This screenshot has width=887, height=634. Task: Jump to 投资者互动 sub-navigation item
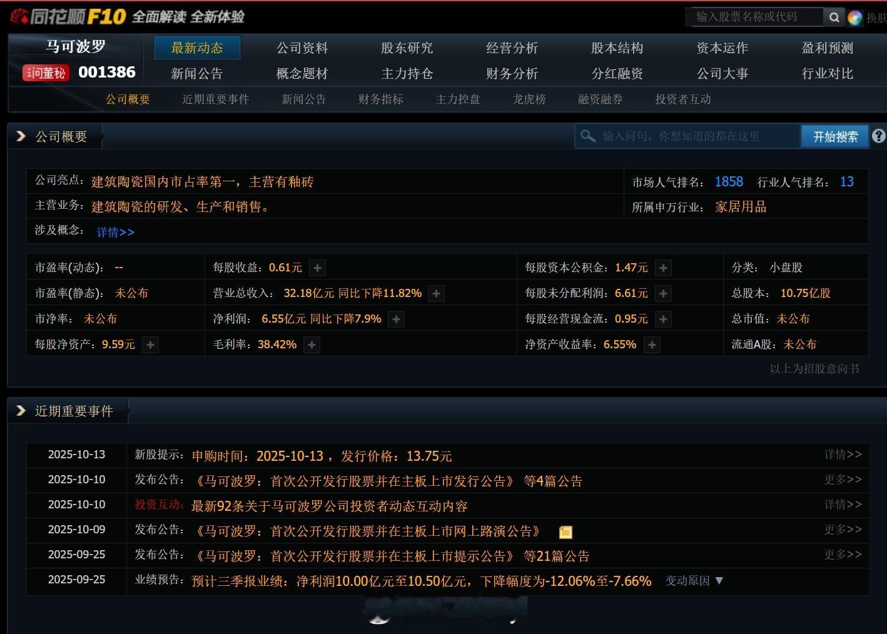click(x=683, y=99)
